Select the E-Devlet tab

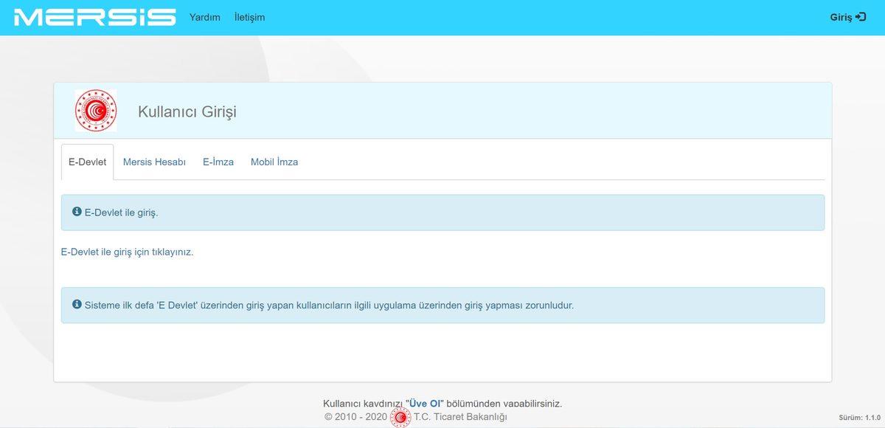[x=87, y=162]
